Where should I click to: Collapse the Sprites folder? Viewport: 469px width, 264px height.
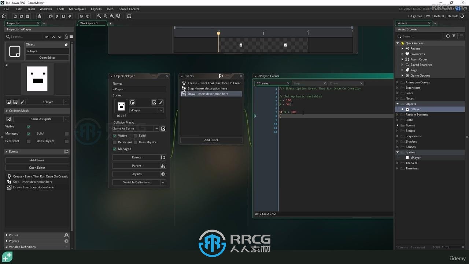(x=398, y=152)
